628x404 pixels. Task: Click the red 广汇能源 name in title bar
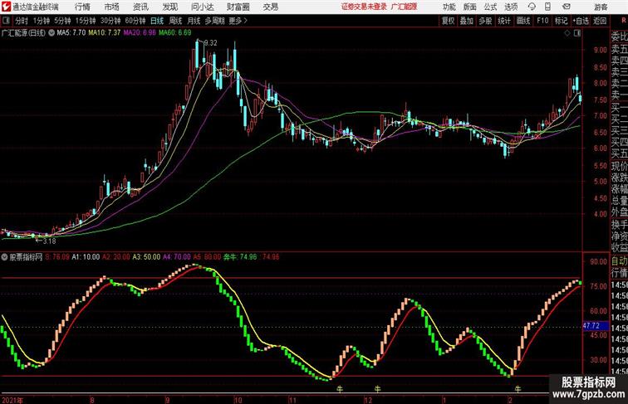[x=404, y=7]
